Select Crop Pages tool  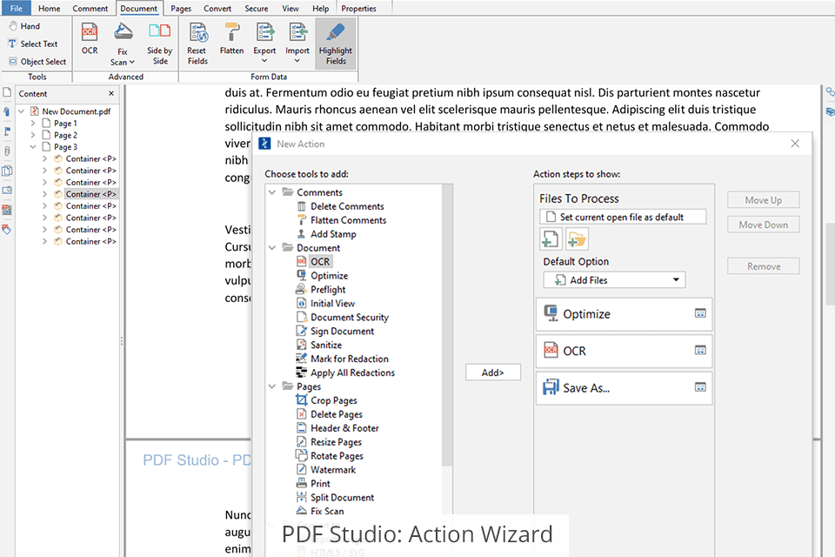326,400
